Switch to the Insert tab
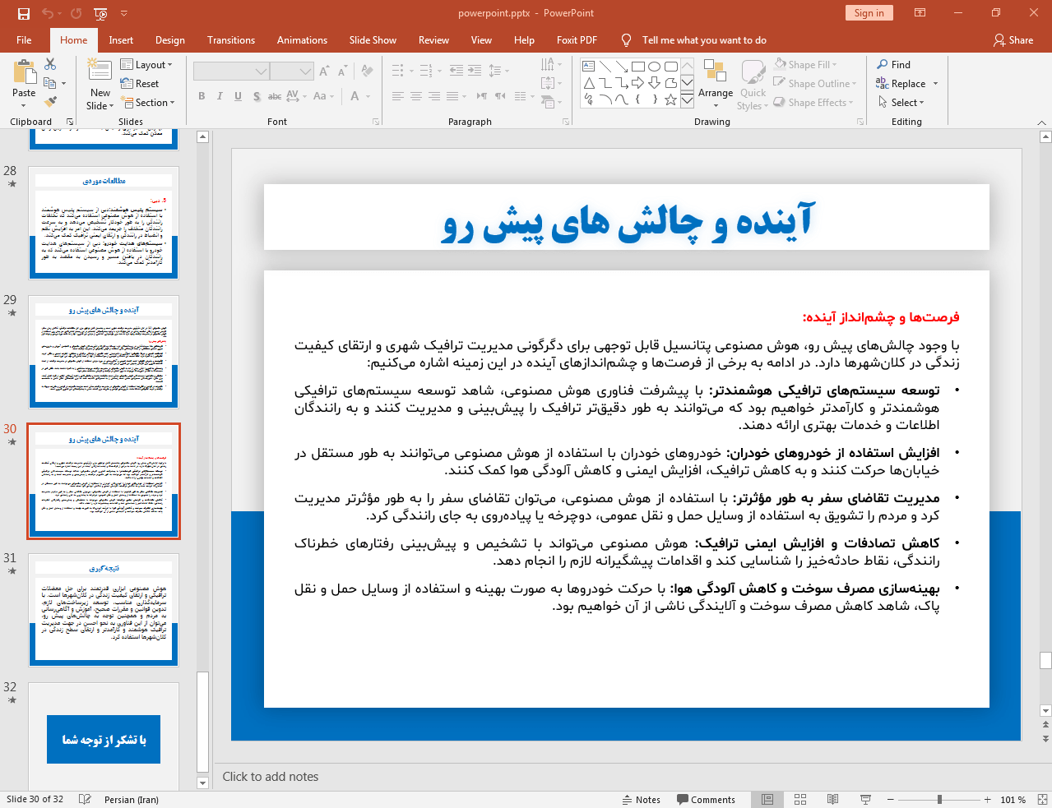 pyautogui.click(x=121, y=39)
